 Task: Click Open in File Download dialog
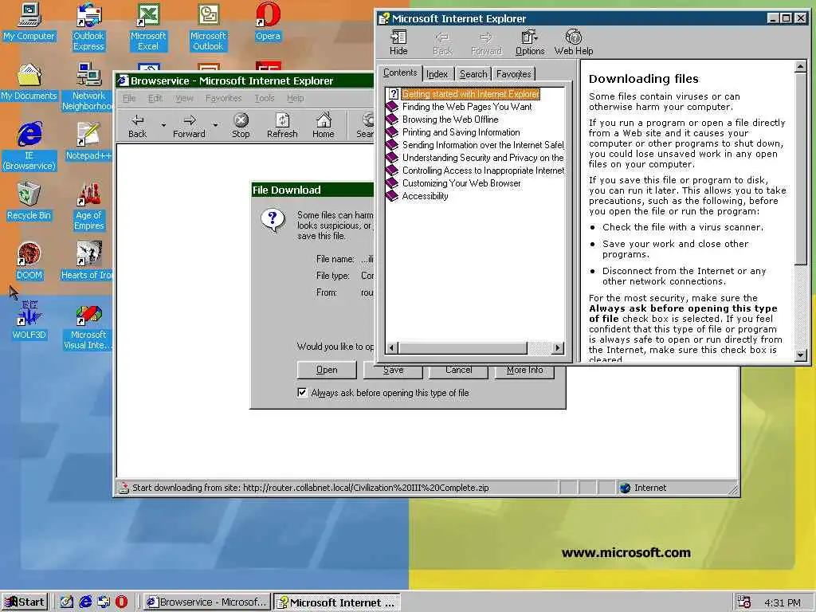pyautogui.click(x=327, y=370)
